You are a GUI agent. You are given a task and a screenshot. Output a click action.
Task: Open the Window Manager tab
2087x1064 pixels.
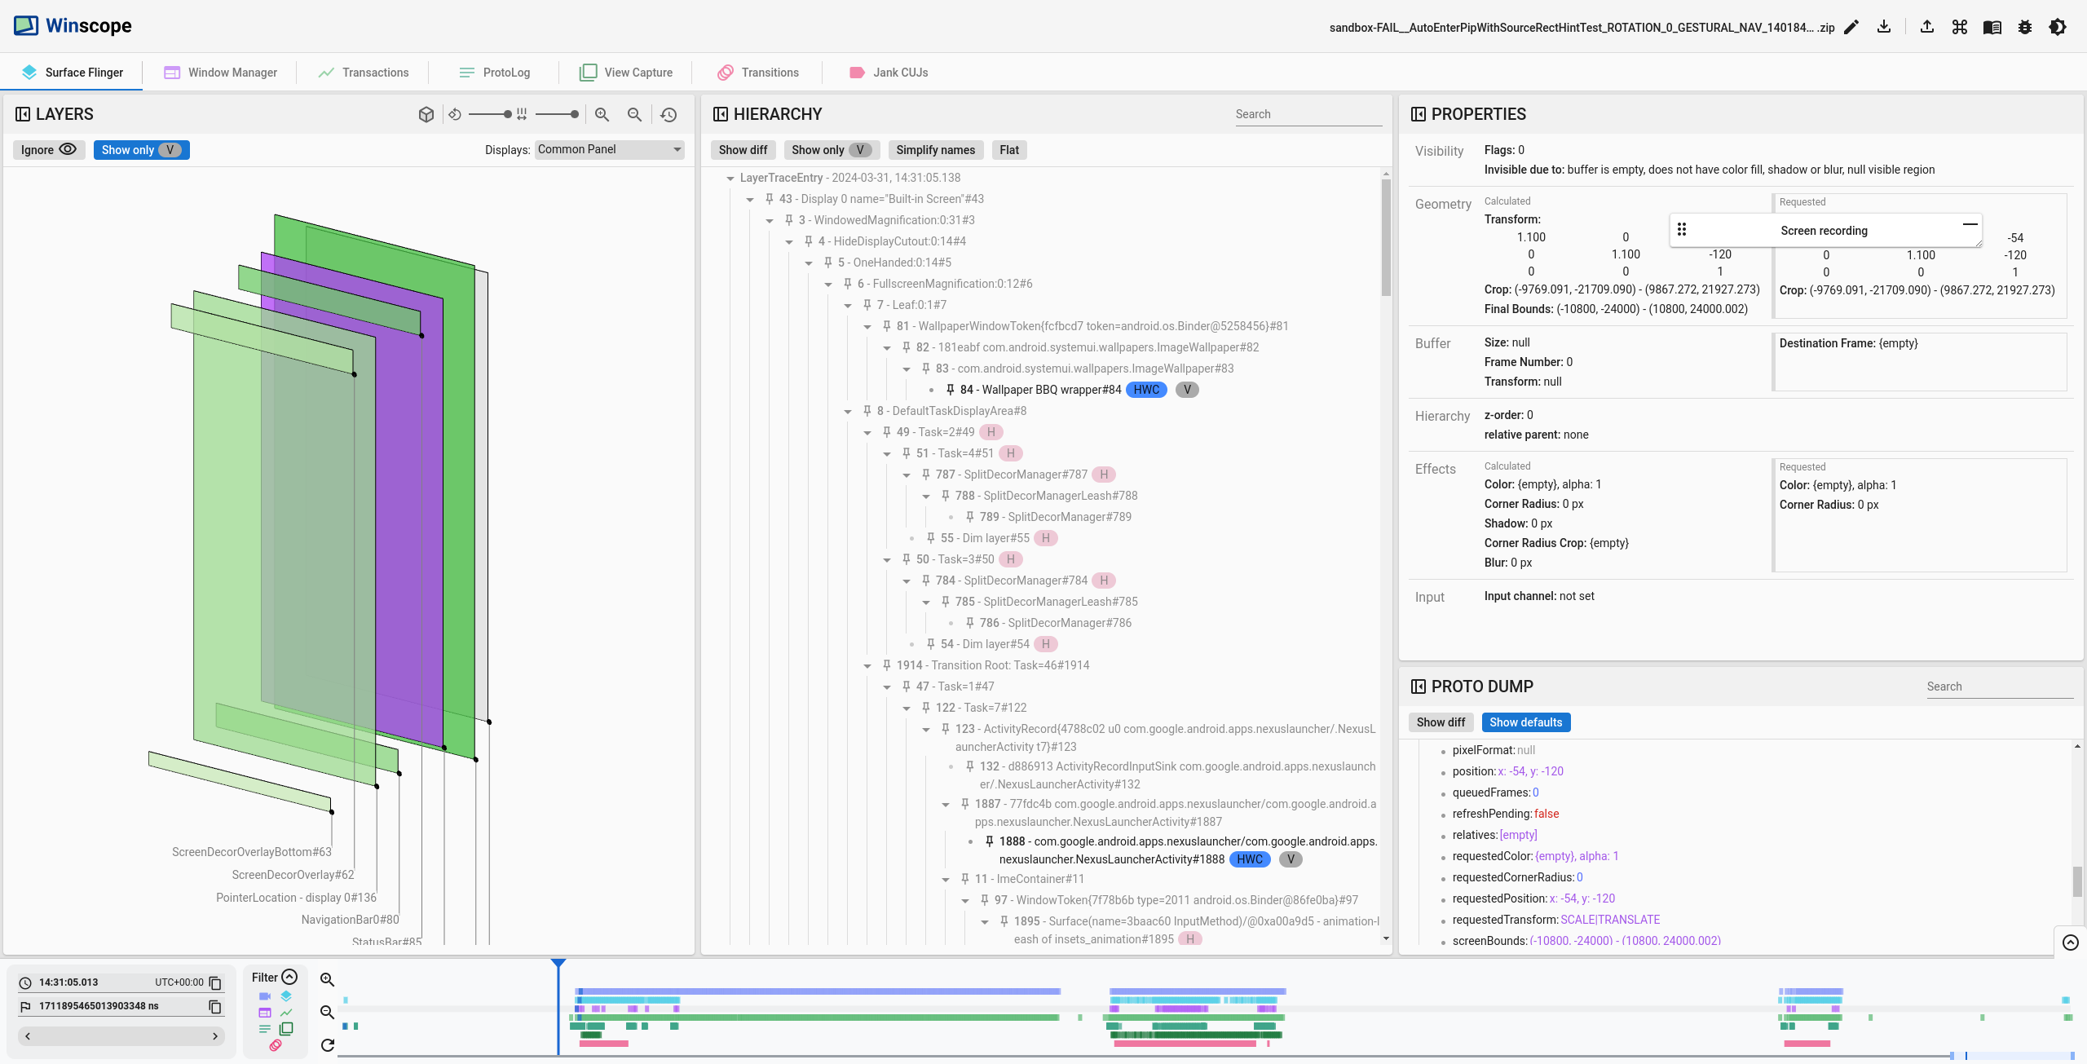[x=231, y=72]
